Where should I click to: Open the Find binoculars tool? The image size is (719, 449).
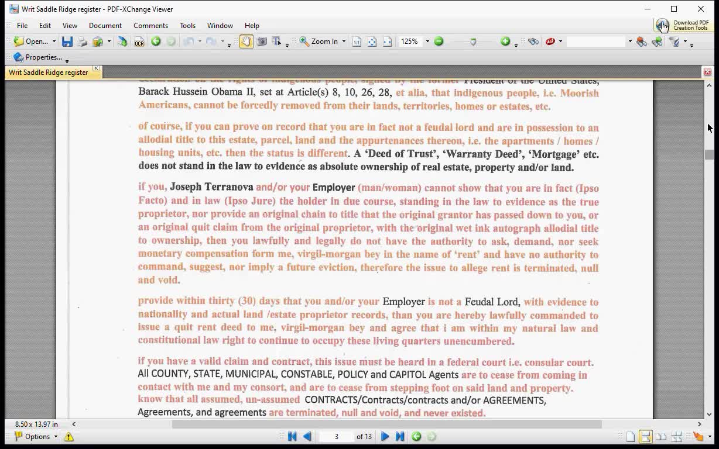click(533, 42)
